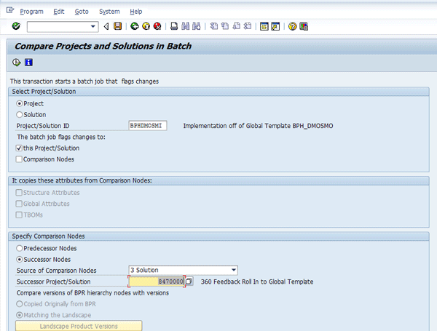This screenshot has width=437, height=331.
Task: Click the Save diskette icon
Action: (117, 26)
